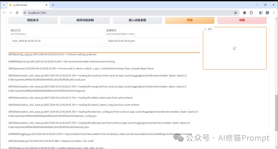
Task: Reload the localhost page
Action: pyautogui.click(x=17, y=13)
